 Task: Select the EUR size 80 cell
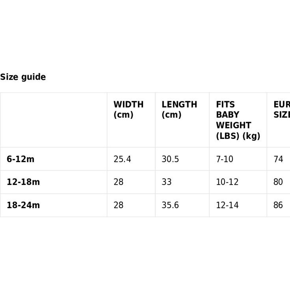coord(278,182)
